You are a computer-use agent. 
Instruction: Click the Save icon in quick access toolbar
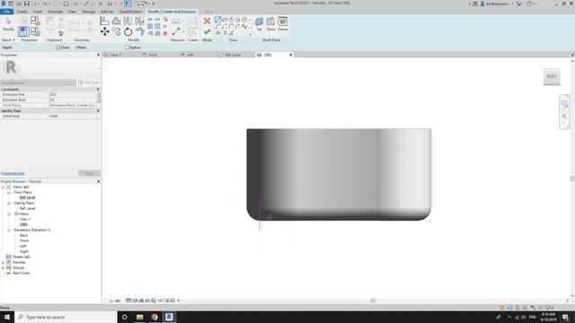pos(26,4)
